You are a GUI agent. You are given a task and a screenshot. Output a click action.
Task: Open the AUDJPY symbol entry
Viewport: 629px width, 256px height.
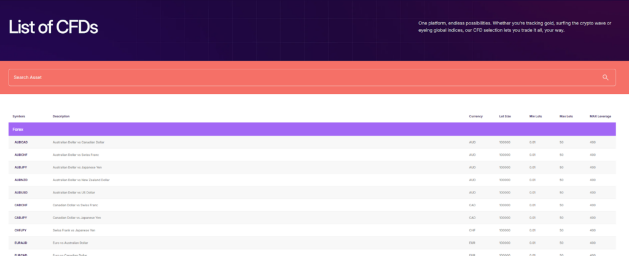(21, 168)
